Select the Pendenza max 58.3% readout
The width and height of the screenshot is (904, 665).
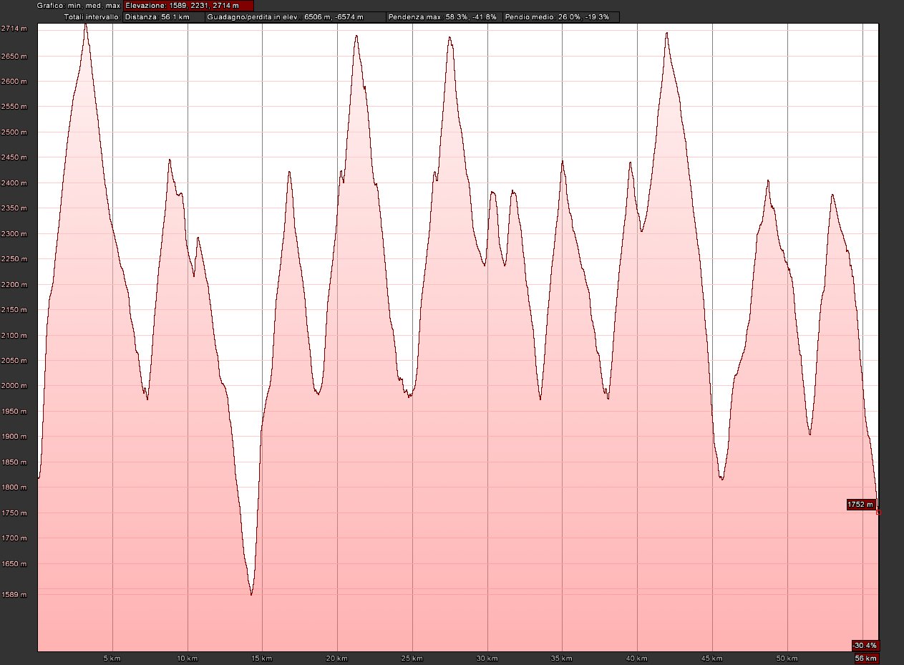442,16
